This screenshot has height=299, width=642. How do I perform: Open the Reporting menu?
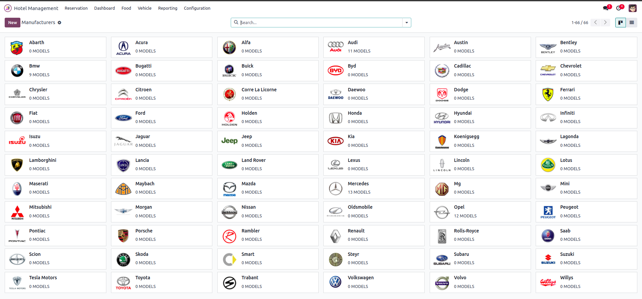(168, 8)
